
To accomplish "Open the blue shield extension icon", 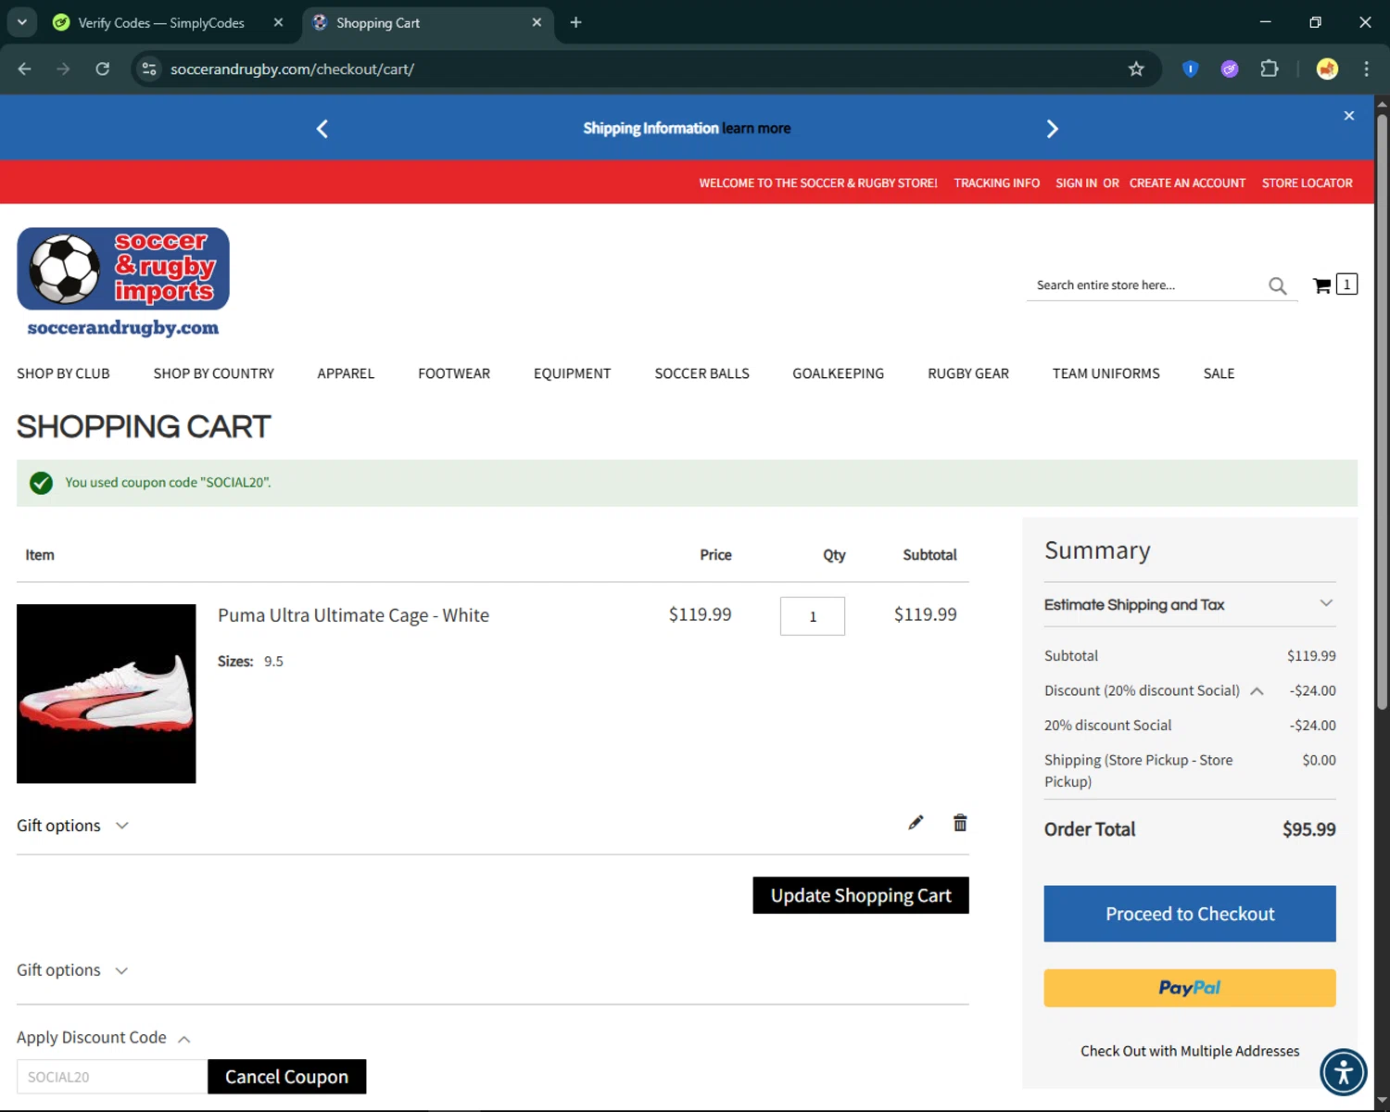I will 1191,69.
